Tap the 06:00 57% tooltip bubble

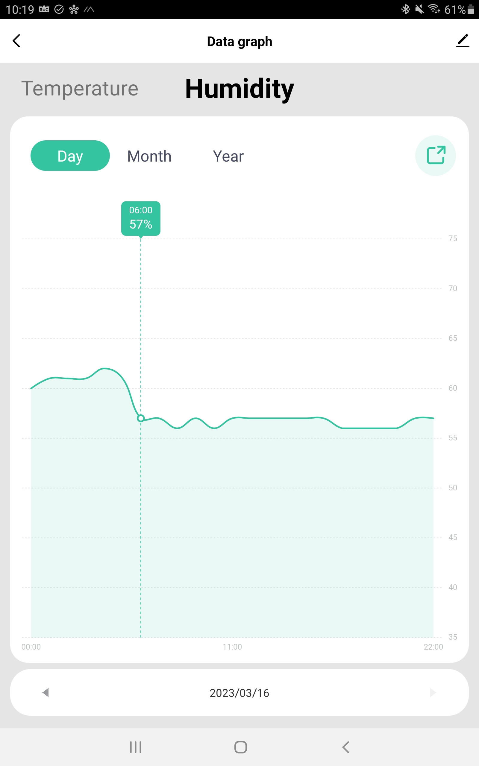(141, 218)
